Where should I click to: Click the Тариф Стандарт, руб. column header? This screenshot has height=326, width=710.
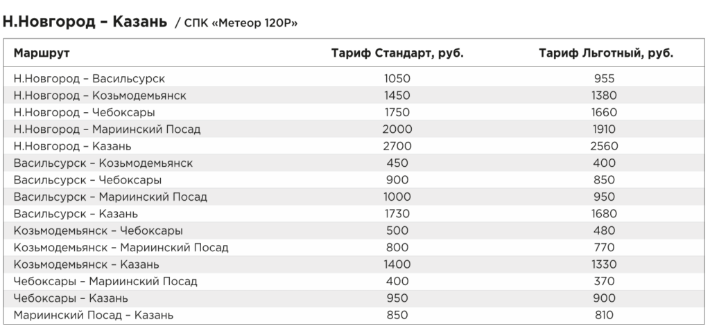[397, 53]
